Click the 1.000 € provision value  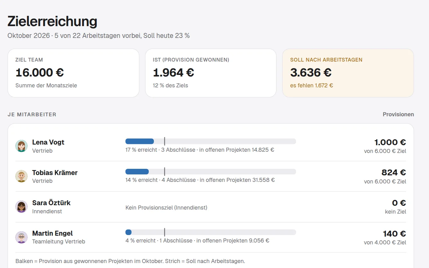click(390, 142)
